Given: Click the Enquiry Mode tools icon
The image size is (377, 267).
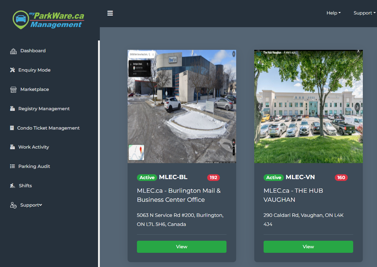Looking at the screenshot, I should 12,70.
